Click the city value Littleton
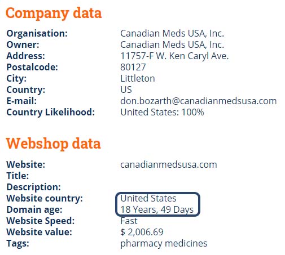 (x=138, y=78)
